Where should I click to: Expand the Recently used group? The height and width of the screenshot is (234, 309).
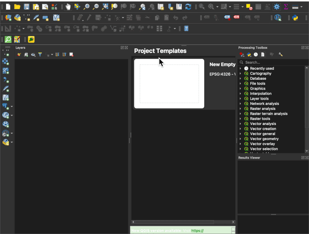[x=240, y=69]
